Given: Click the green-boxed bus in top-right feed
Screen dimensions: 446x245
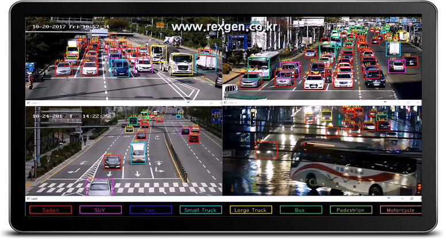Looking at the screenshot, I should tap(259, 68).
